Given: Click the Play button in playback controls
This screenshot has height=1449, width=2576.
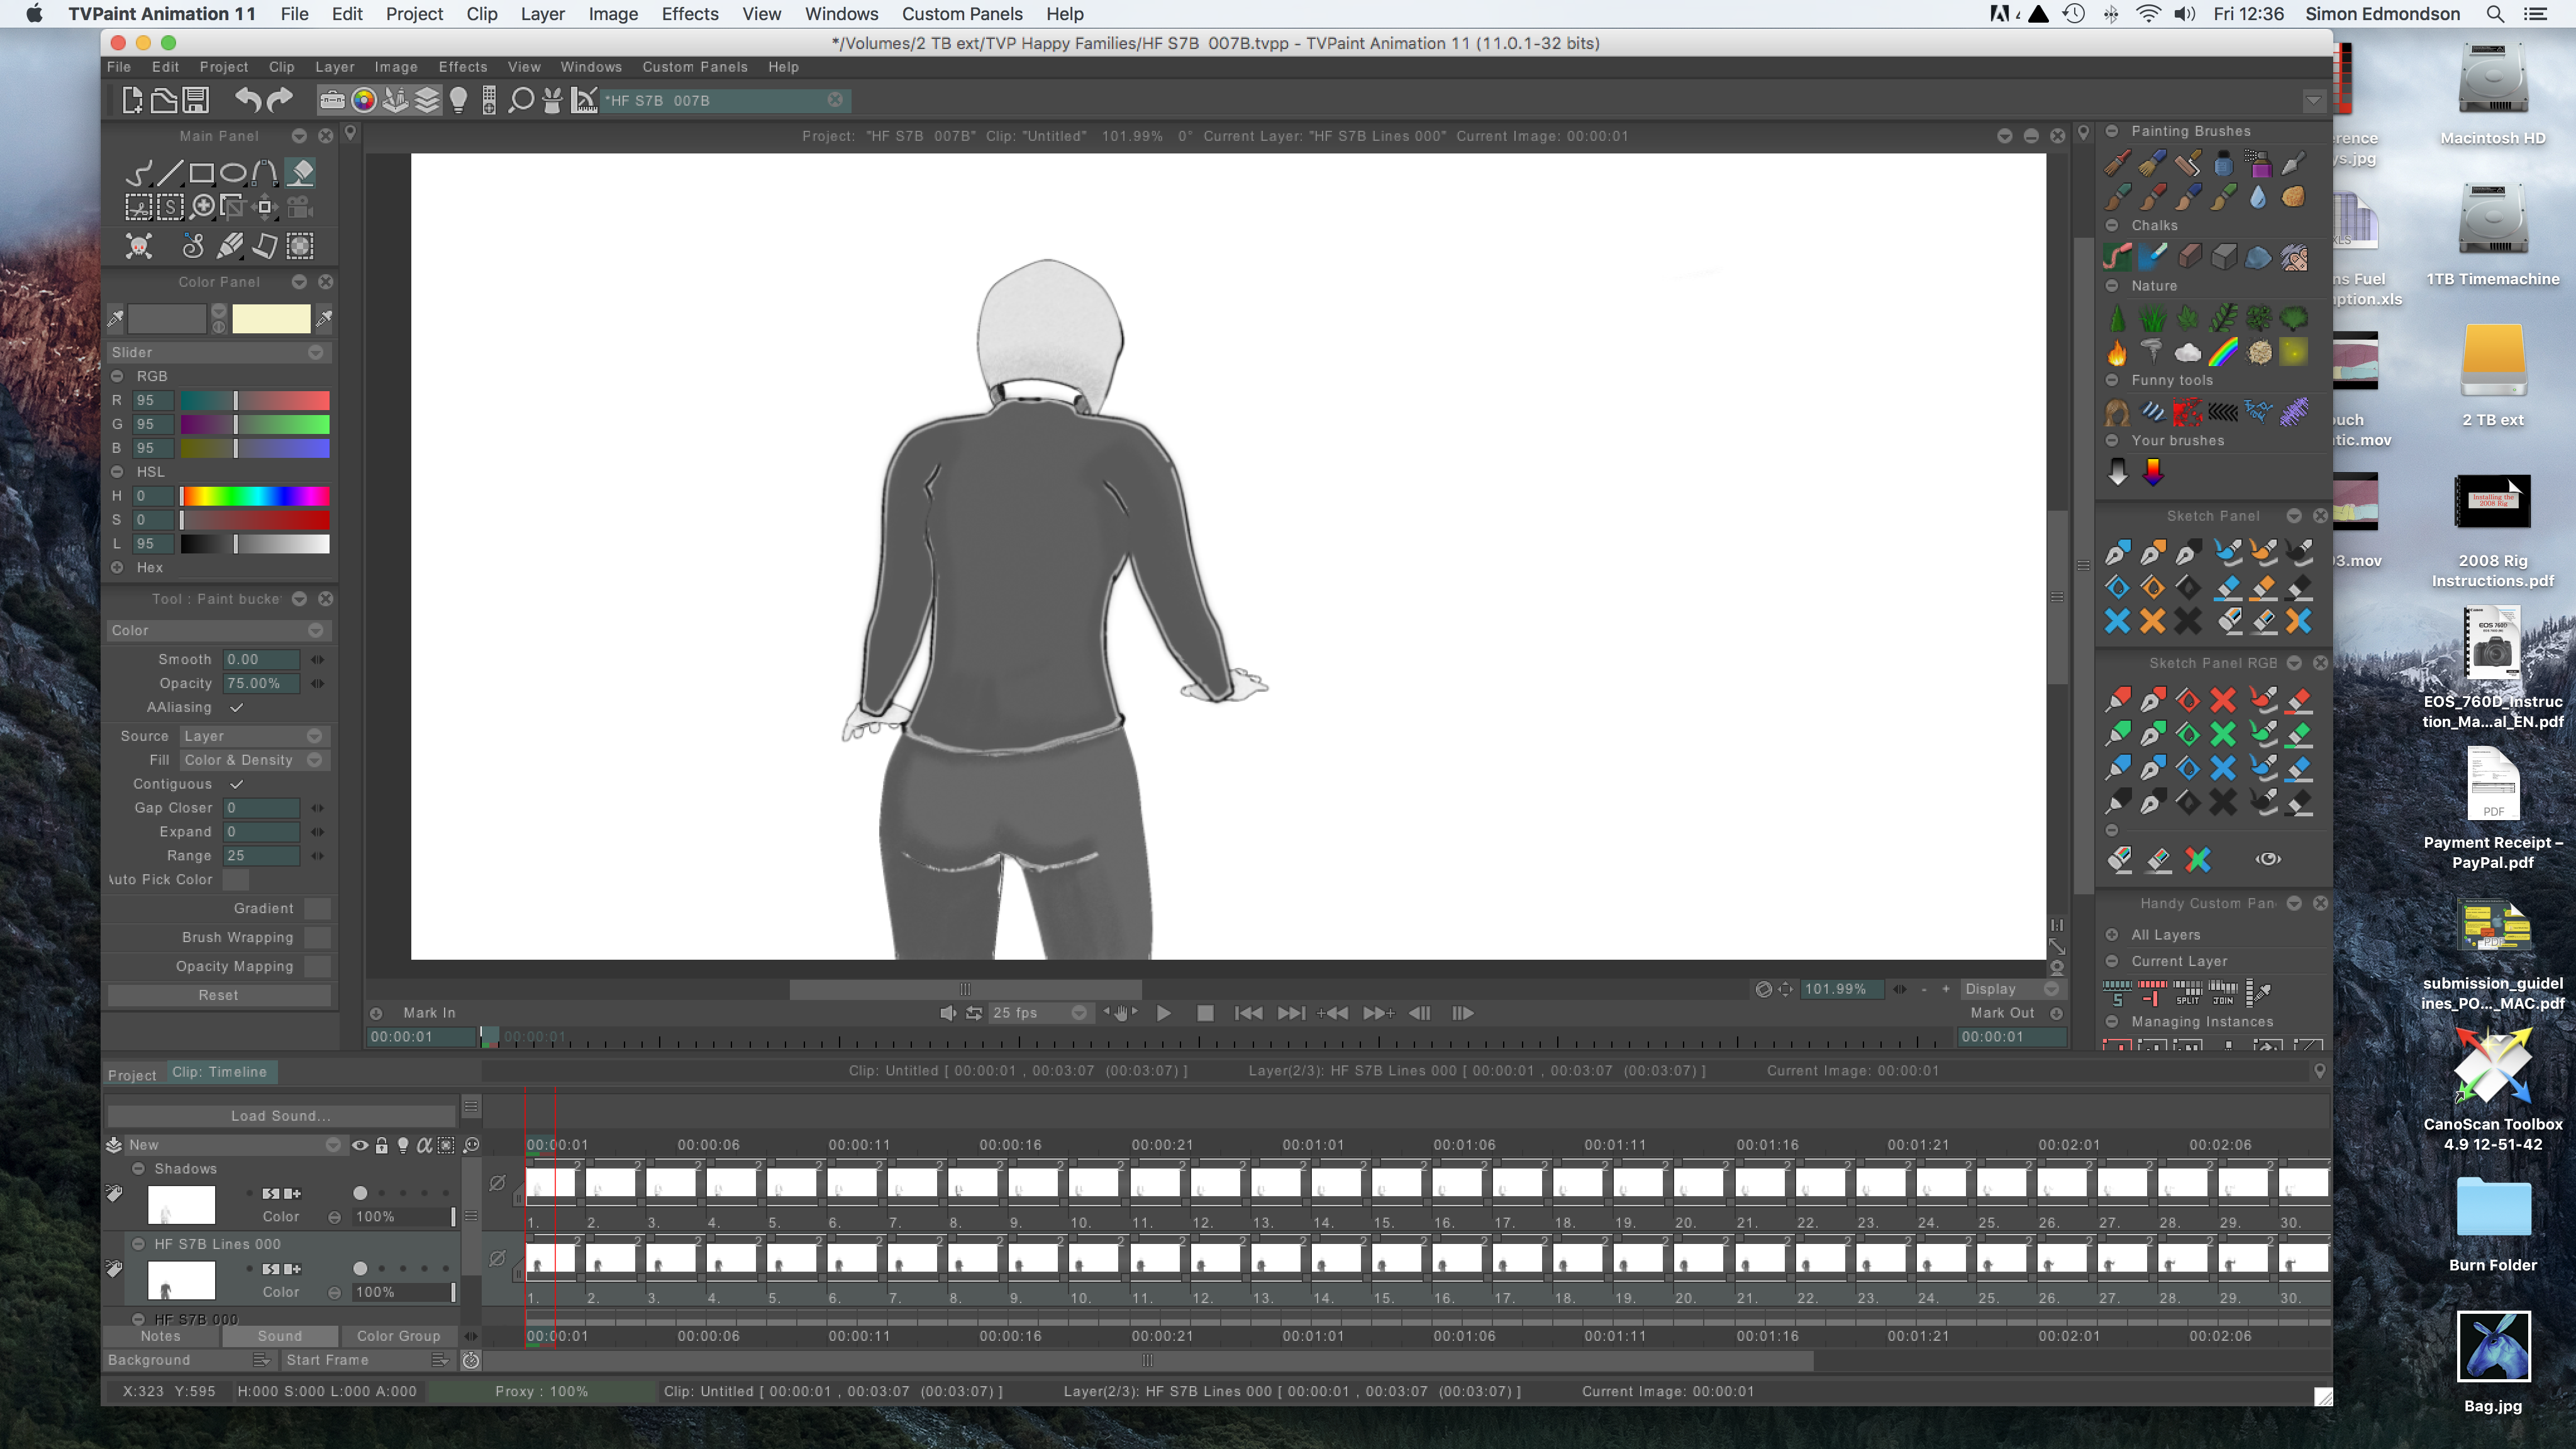Looking at the screenshot, I should pos(1164,1014).
